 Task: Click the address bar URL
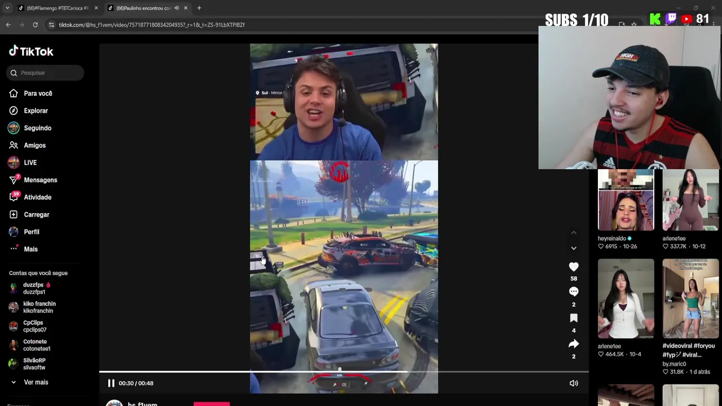pos(152,25)
